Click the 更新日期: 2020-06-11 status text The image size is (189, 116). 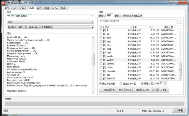(153, 111)
